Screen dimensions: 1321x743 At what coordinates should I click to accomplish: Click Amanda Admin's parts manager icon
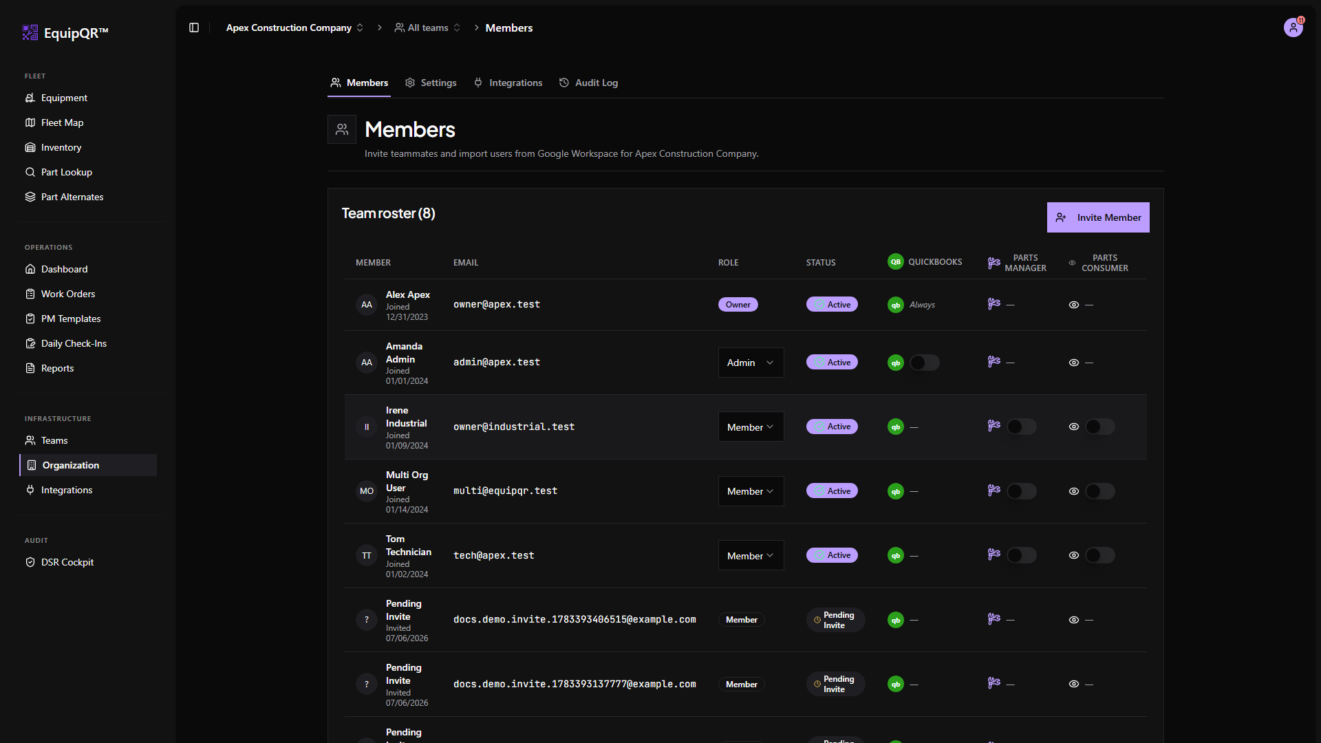pyautogui.click(x=994, y=362)
